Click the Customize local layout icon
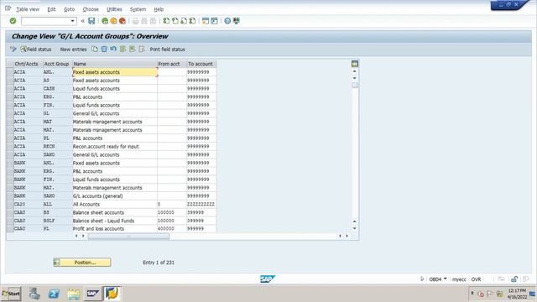 pos(237,21)
